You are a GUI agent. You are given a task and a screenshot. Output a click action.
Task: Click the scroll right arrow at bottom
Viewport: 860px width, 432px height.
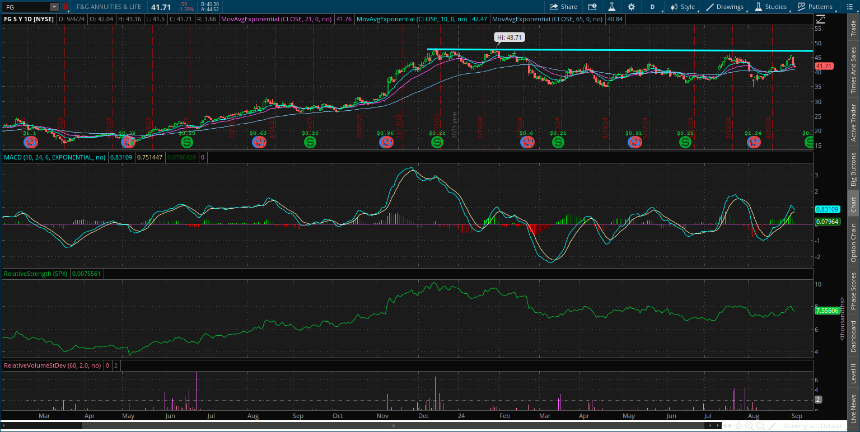[x=718, y=426]
